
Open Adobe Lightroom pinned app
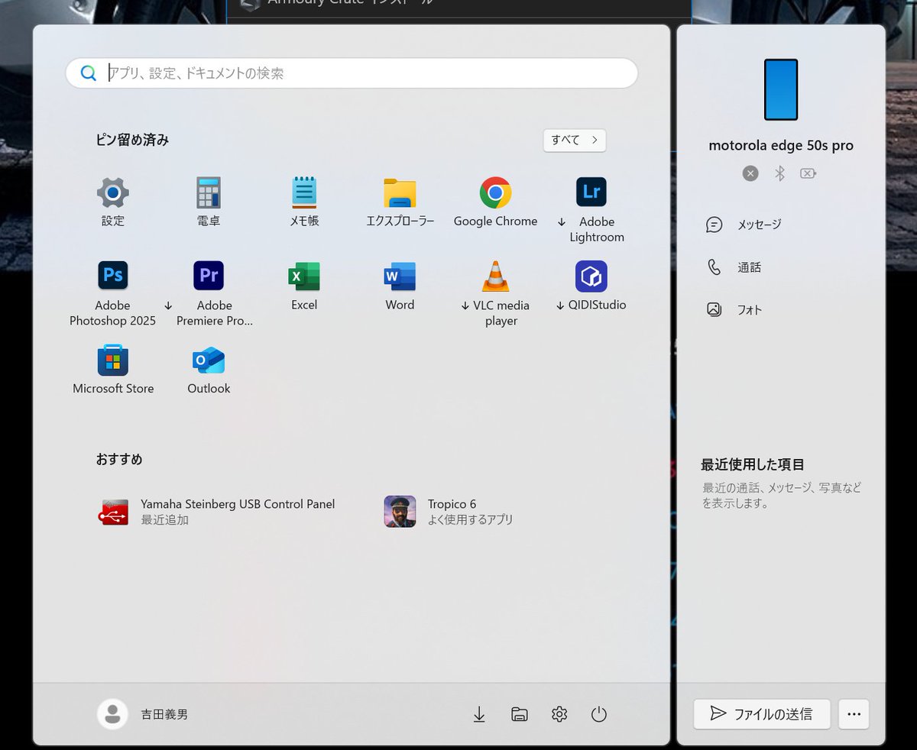591,209
